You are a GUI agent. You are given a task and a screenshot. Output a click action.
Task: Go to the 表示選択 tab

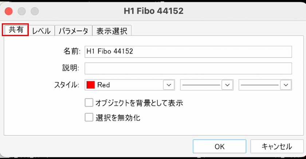112,31
